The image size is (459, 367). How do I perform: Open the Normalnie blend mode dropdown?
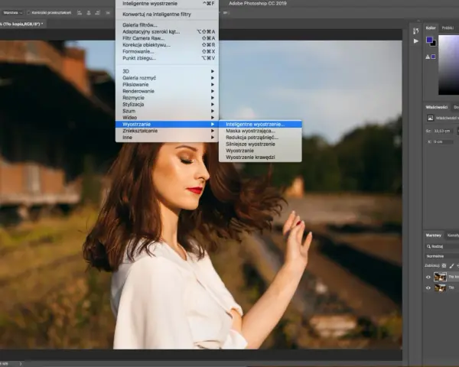coord(442,256)
